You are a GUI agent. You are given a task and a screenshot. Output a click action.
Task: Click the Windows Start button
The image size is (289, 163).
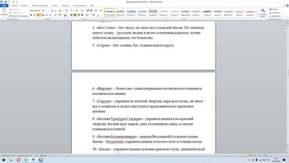click(x=4, y=160)
